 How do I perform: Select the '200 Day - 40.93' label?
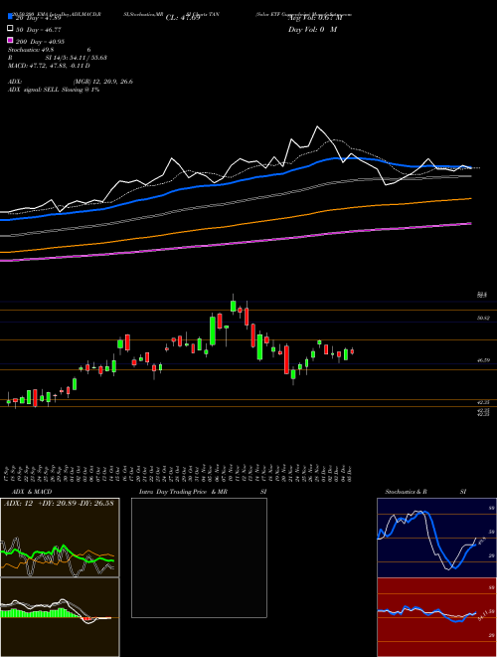(x=40, y=42)
